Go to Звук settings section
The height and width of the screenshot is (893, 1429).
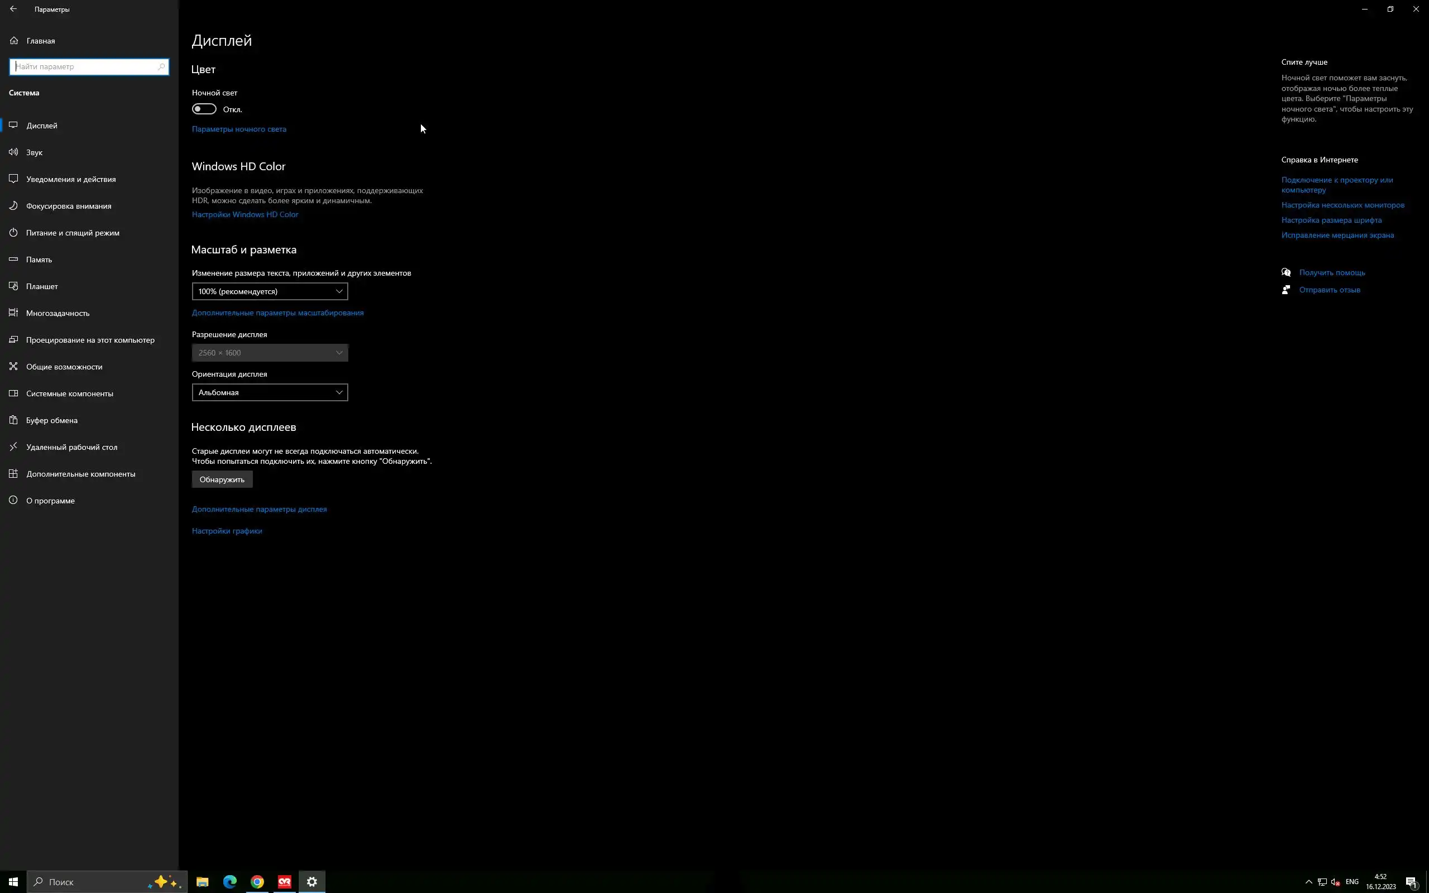(34, 152)
